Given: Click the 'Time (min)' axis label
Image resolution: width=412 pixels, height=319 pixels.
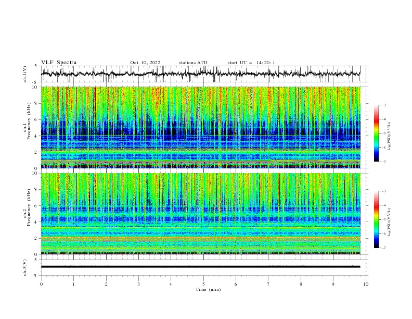Looking at the screenshot, I should 208,289.
